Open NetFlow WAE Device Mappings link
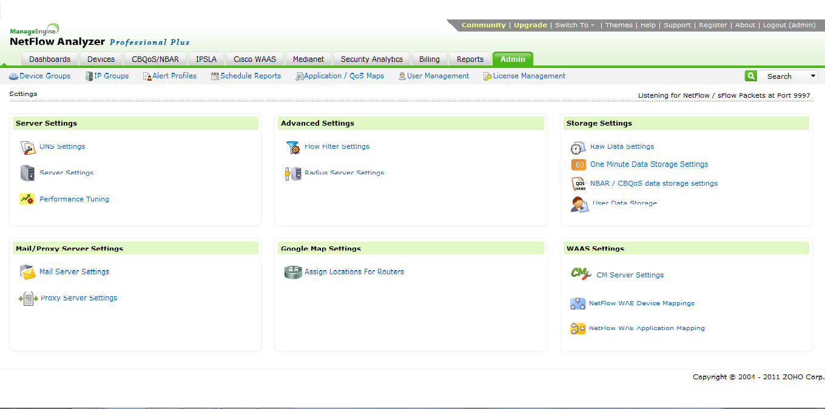Viewport: 825px width, 409px height. (x=642, y=303)
